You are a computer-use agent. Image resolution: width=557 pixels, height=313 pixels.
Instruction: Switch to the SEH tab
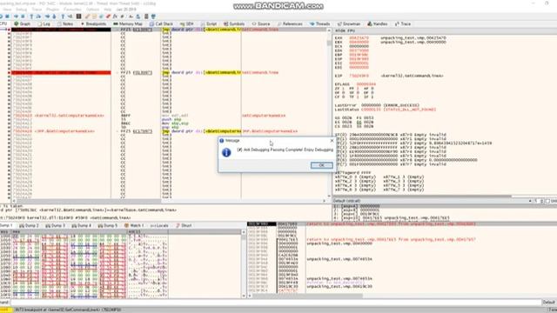pyautogui.click(x=187, y=23)
